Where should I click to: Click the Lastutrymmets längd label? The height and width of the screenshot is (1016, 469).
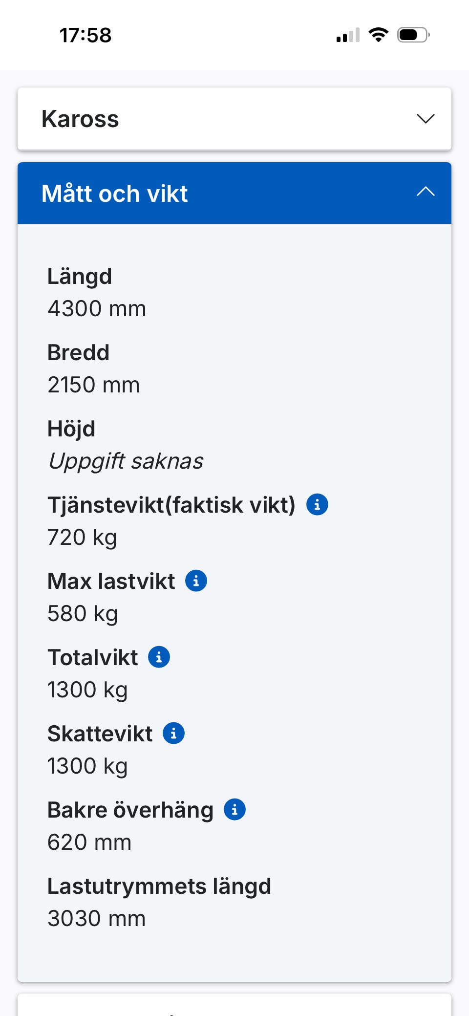[x=159, y=886]
